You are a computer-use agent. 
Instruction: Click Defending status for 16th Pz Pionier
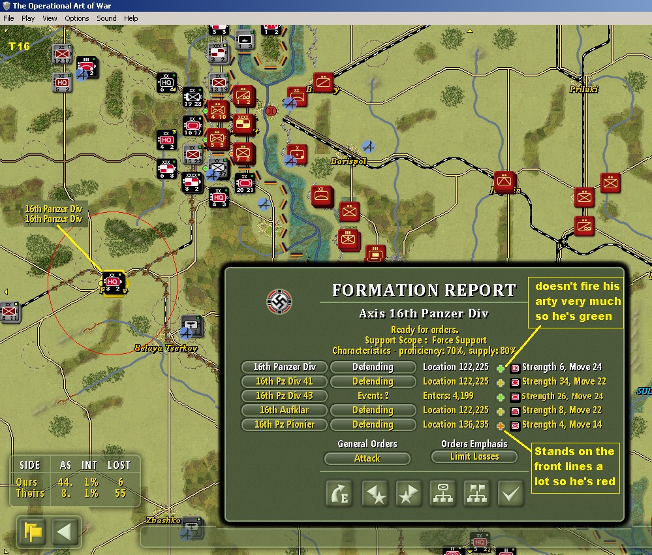[x=373, y=424]
